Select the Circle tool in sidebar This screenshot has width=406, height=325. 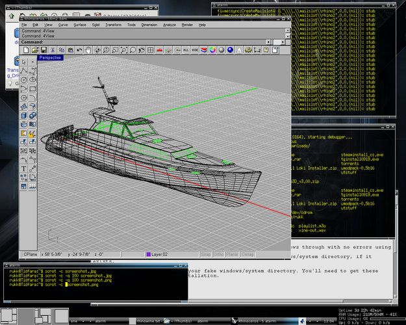coord(24,80)
